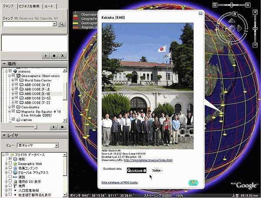Pan down using the navigation arrow

231,36
